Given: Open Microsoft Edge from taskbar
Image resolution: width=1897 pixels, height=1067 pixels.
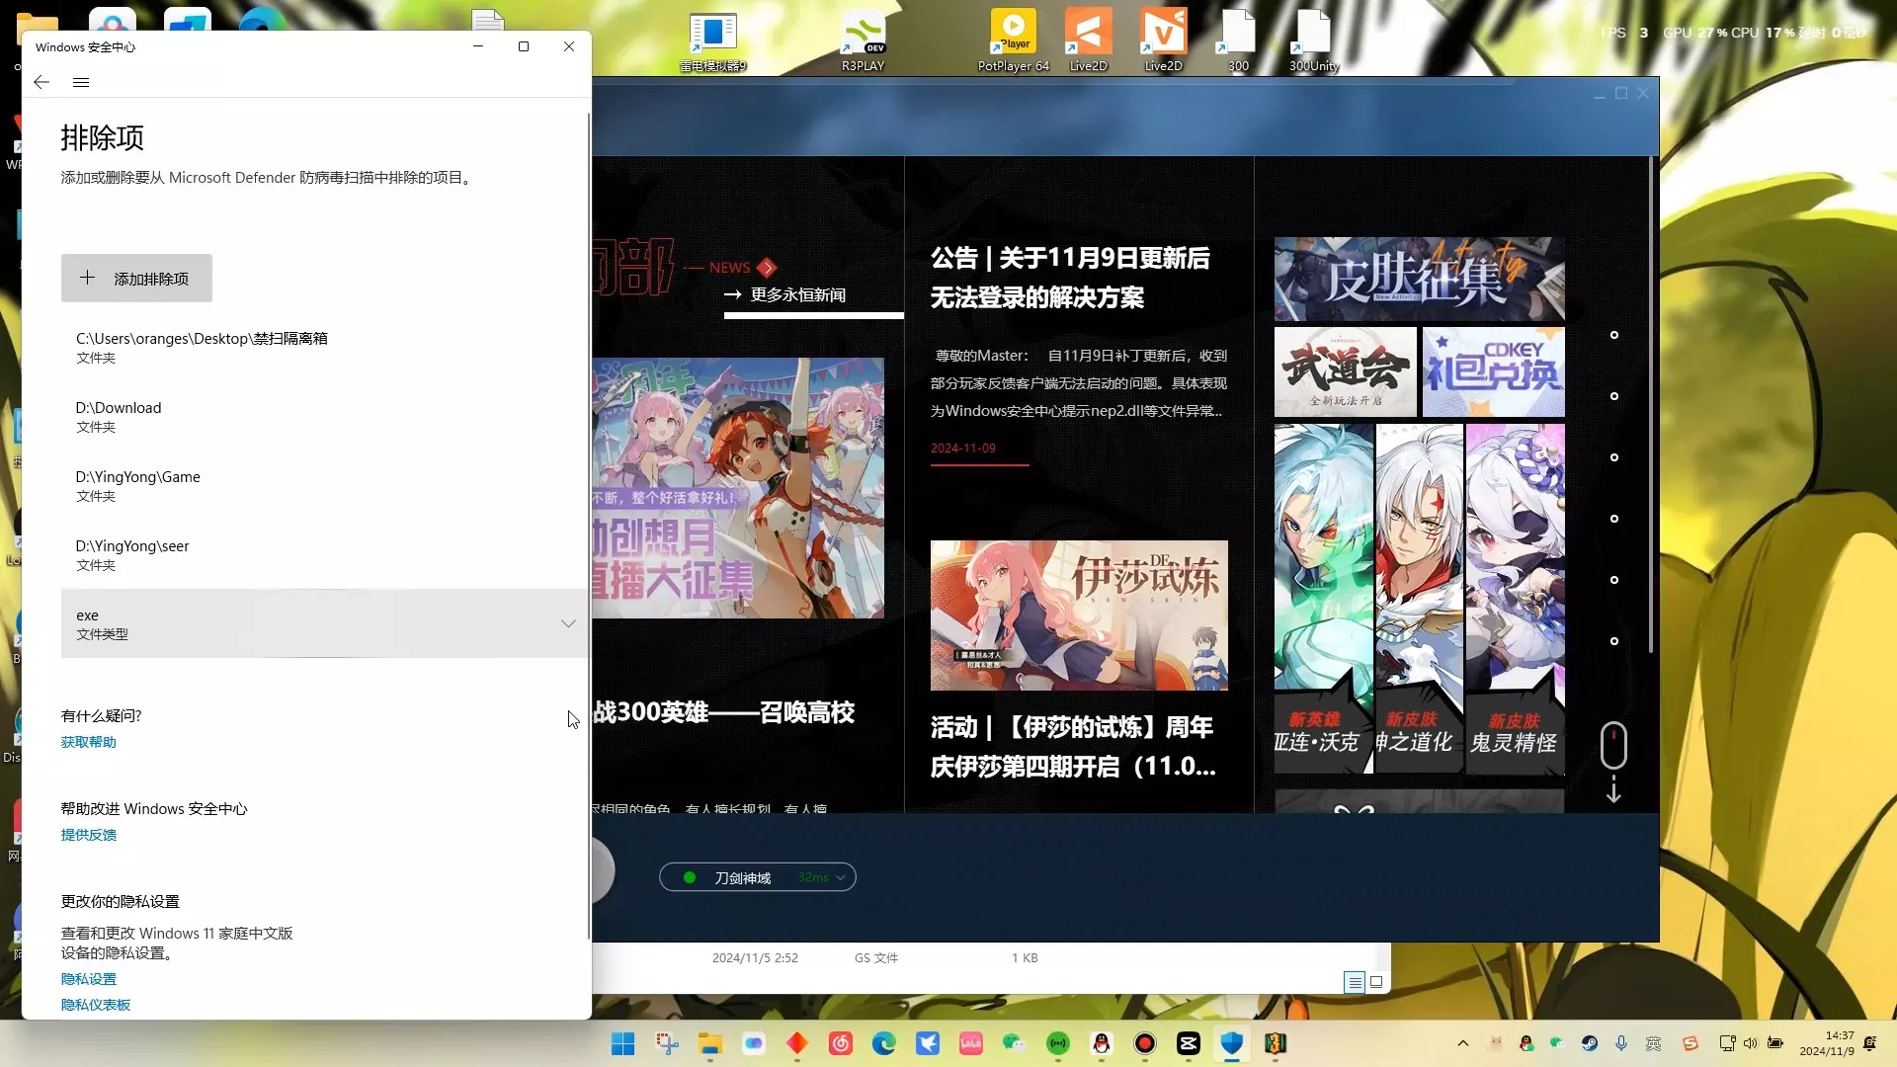Looking at the screenshot, I should pyautogui.click(x=884, y=1043).
